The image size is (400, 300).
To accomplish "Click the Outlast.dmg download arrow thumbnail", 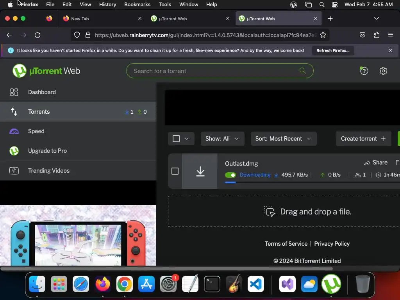I will click(x=200, y=171).
